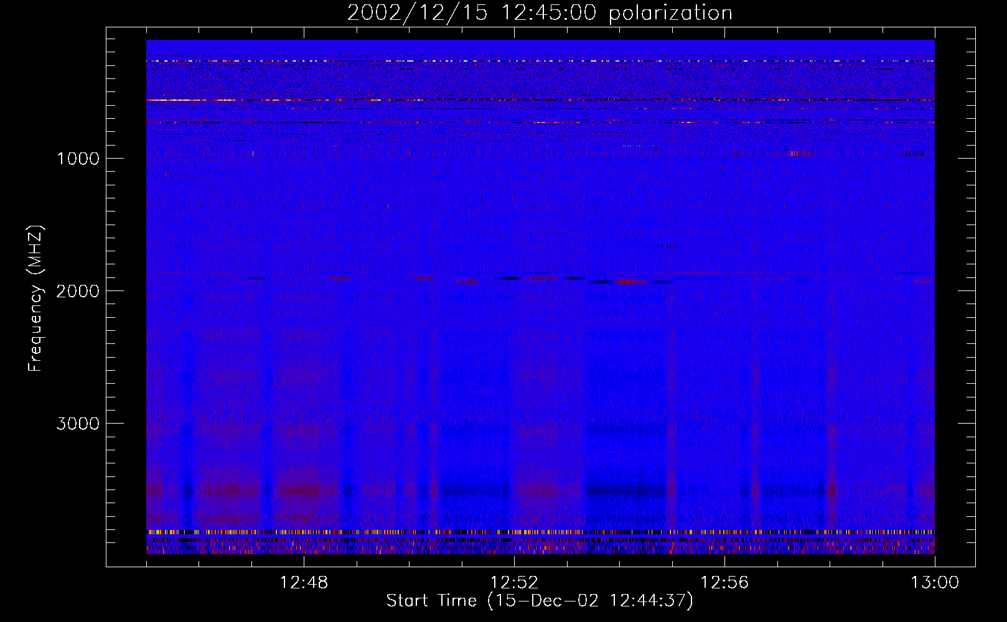This screenshot has height=622, width=1007.
Task: Click the 12:56 time tick label
Action: [x=724, y=583]
